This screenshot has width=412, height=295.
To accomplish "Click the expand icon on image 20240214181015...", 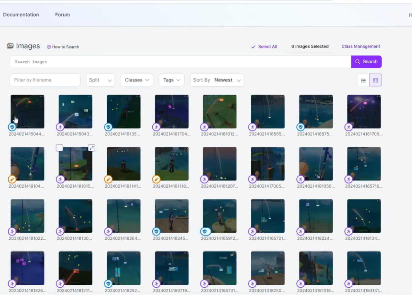I will coord(91,148).
